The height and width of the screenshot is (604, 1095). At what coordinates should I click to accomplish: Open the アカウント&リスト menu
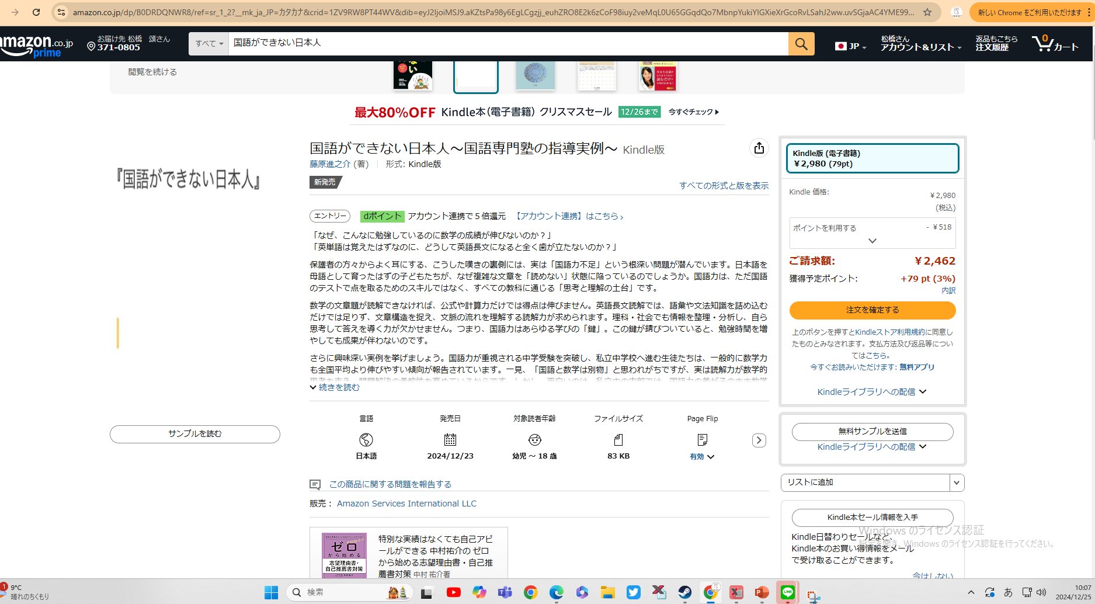[x=921, y=43]
